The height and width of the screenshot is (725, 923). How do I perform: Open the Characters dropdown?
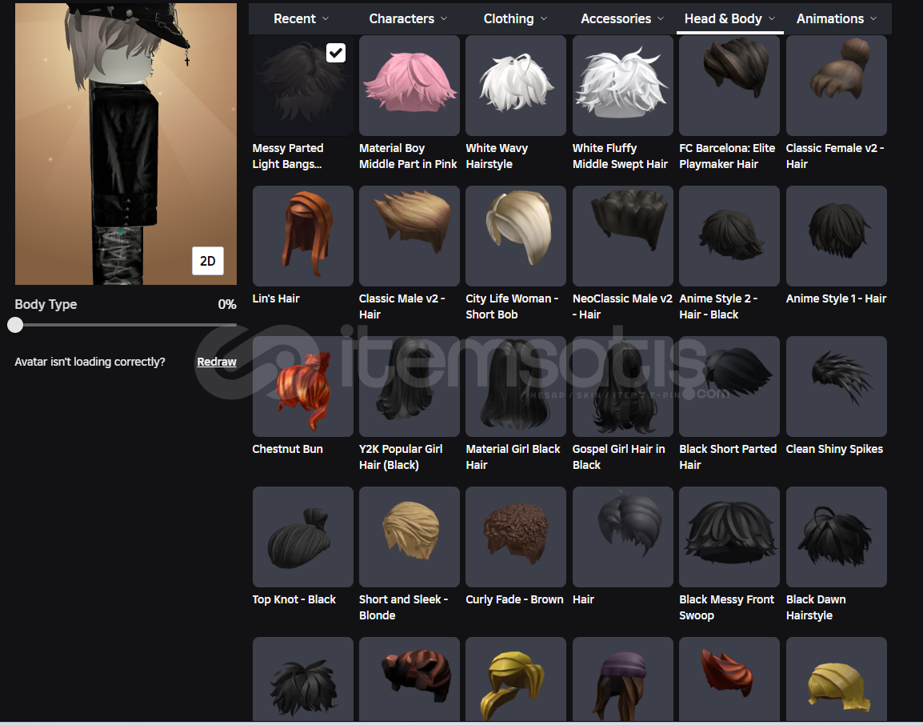point(408,18)
